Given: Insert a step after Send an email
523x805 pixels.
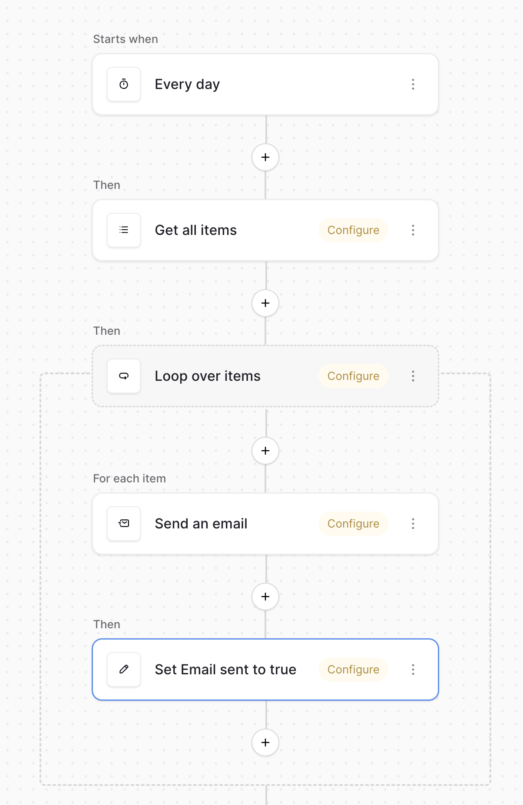Looking at the screenshot, I should point(265,597).
